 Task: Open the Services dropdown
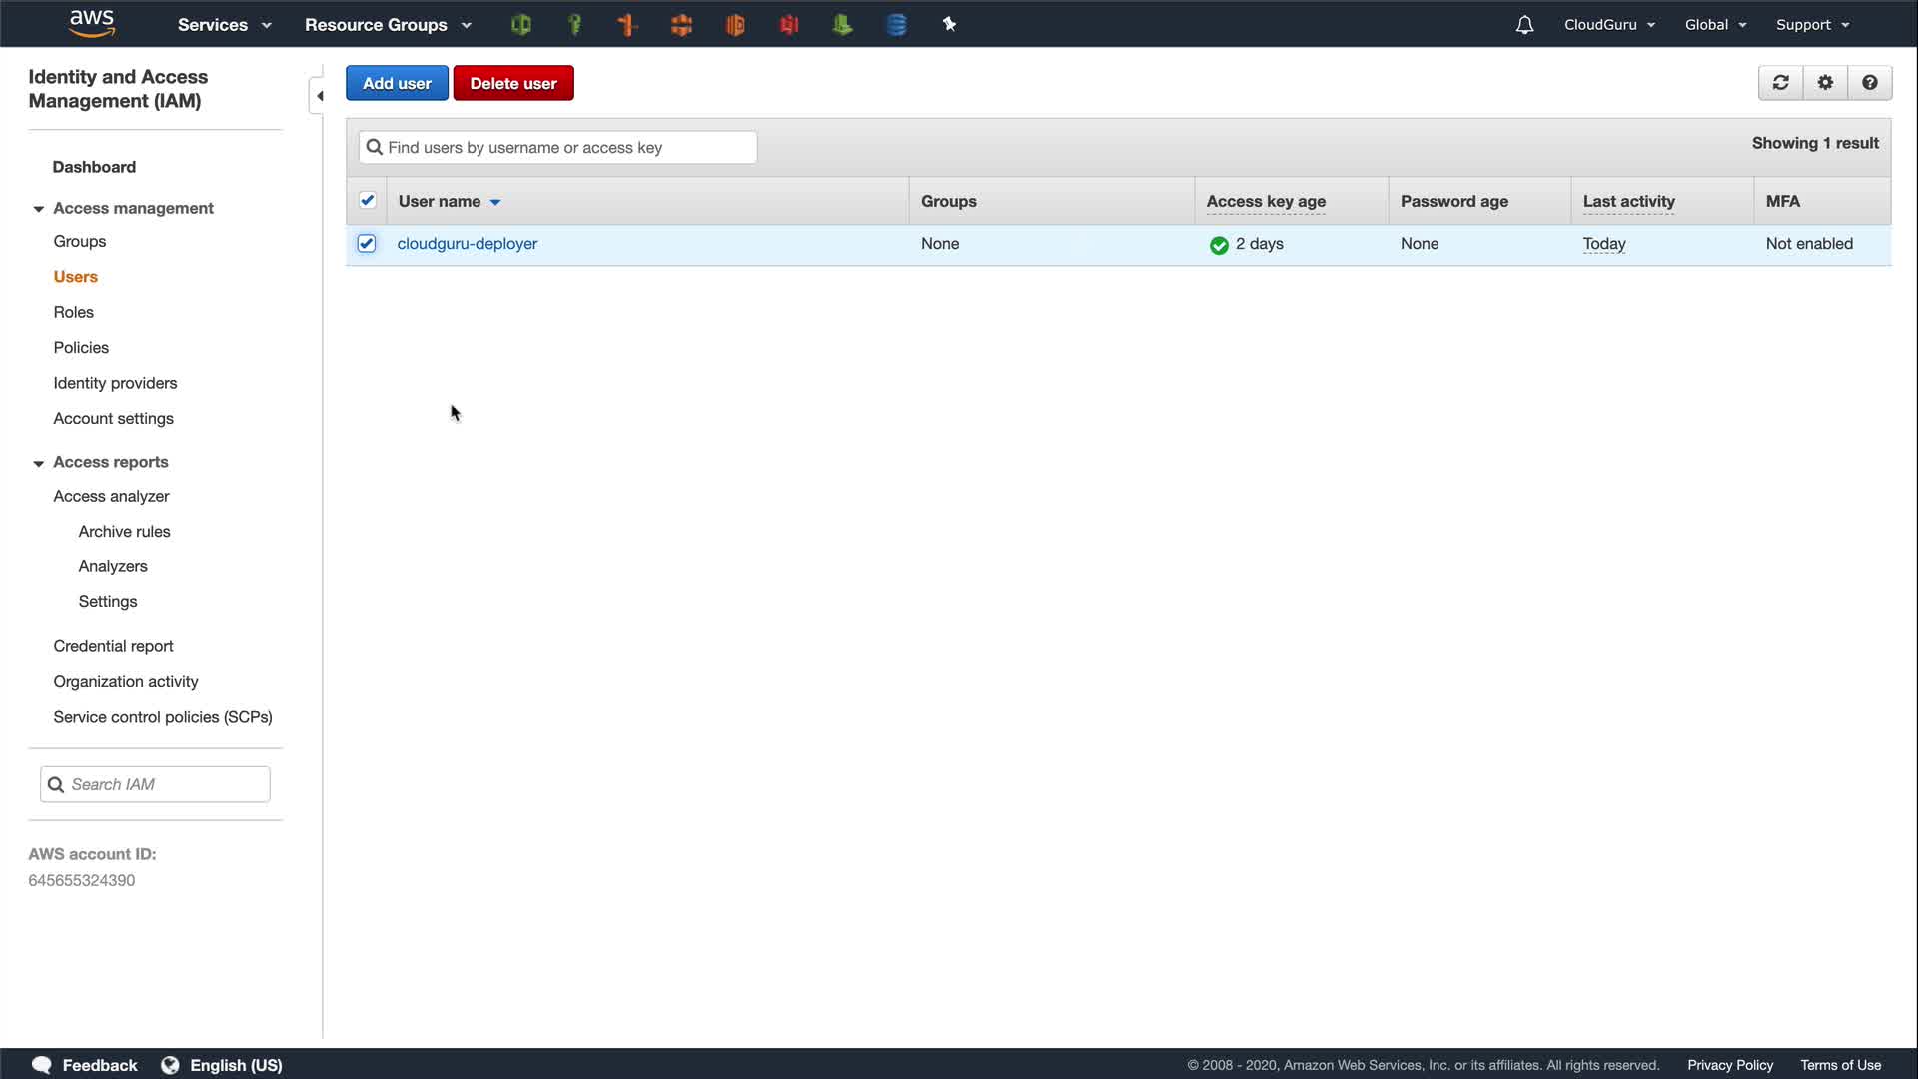tap(224, 25)
